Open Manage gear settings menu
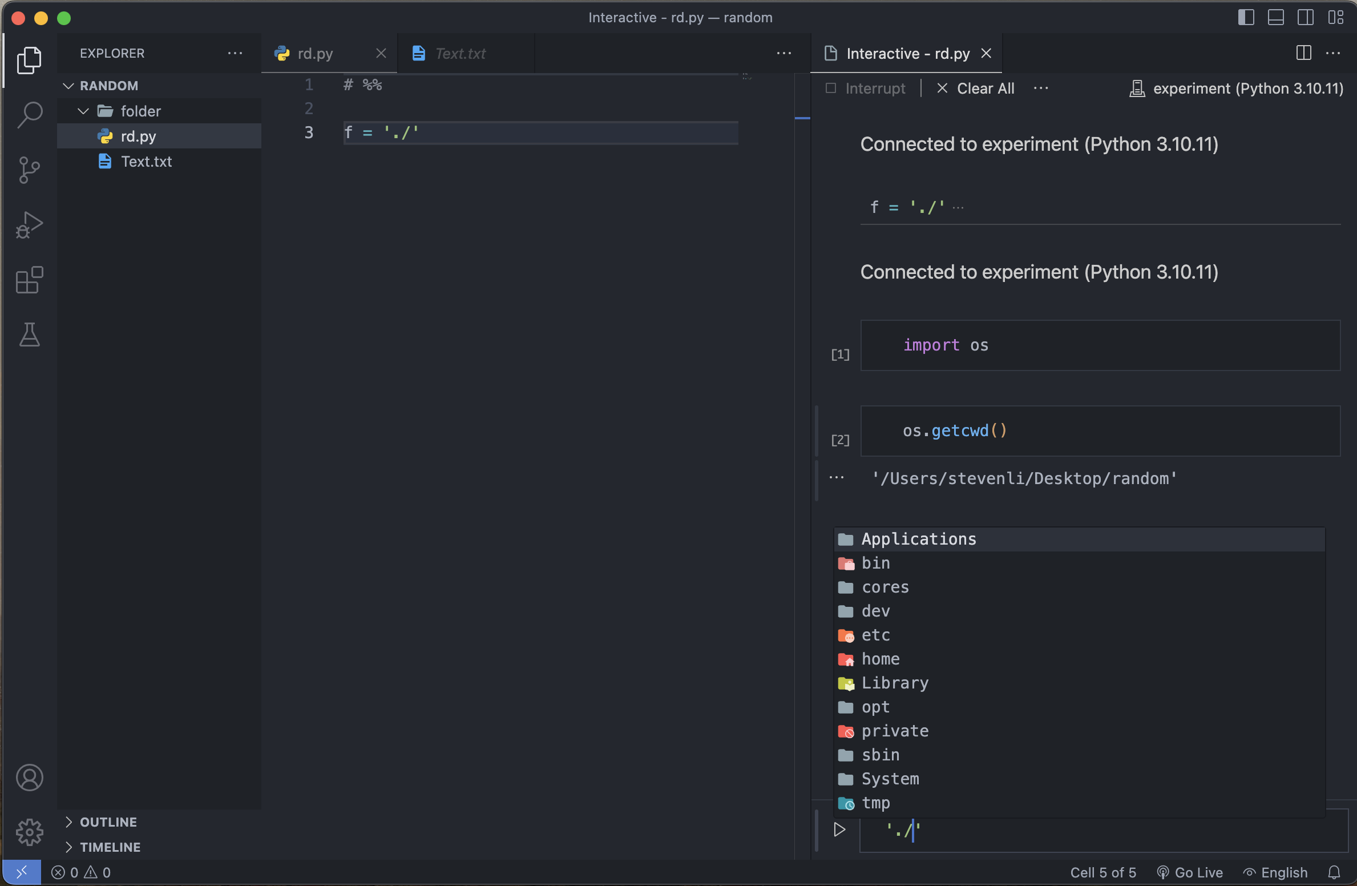The image size is (1357, 886). pos(30,832)
